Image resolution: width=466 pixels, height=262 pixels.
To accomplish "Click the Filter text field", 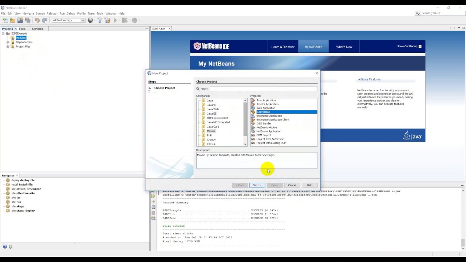I will click(263, 89).
